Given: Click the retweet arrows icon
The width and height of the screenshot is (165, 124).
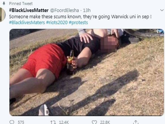Looking at the screenshot, I should [x=53, y=122].
